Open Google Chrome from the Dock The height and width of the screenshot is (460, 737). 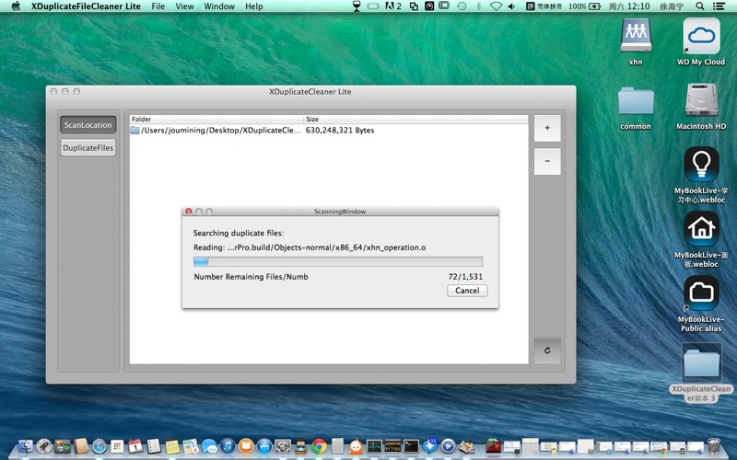tap(319, 446)
